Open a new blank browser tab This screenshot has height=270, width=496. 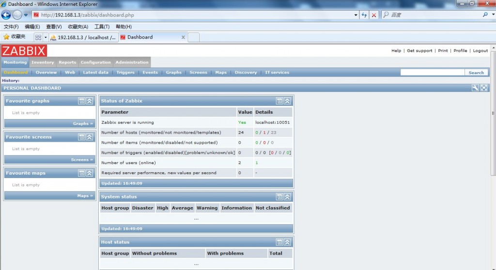click(x=194, y=37)
